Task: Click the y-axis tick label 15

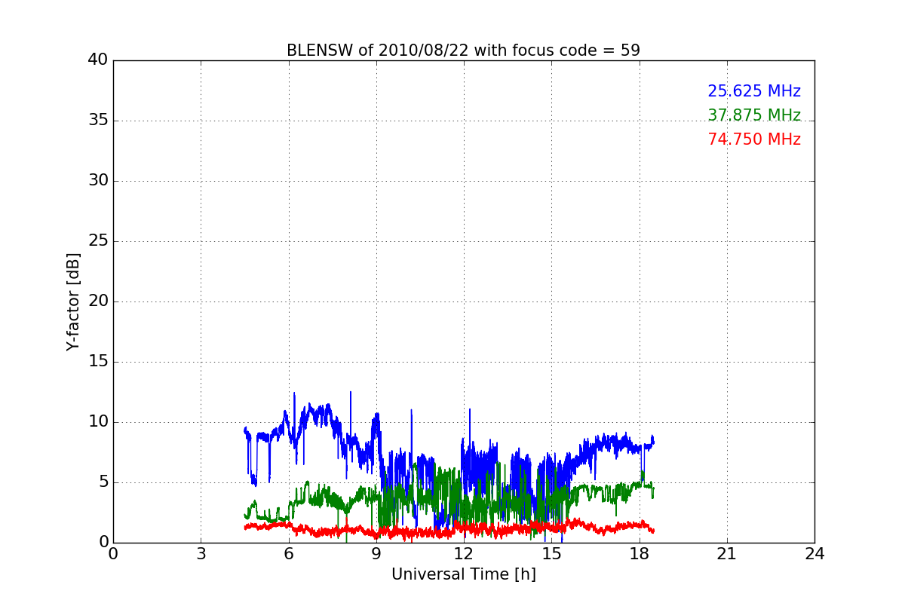Action: pos(98,362)
